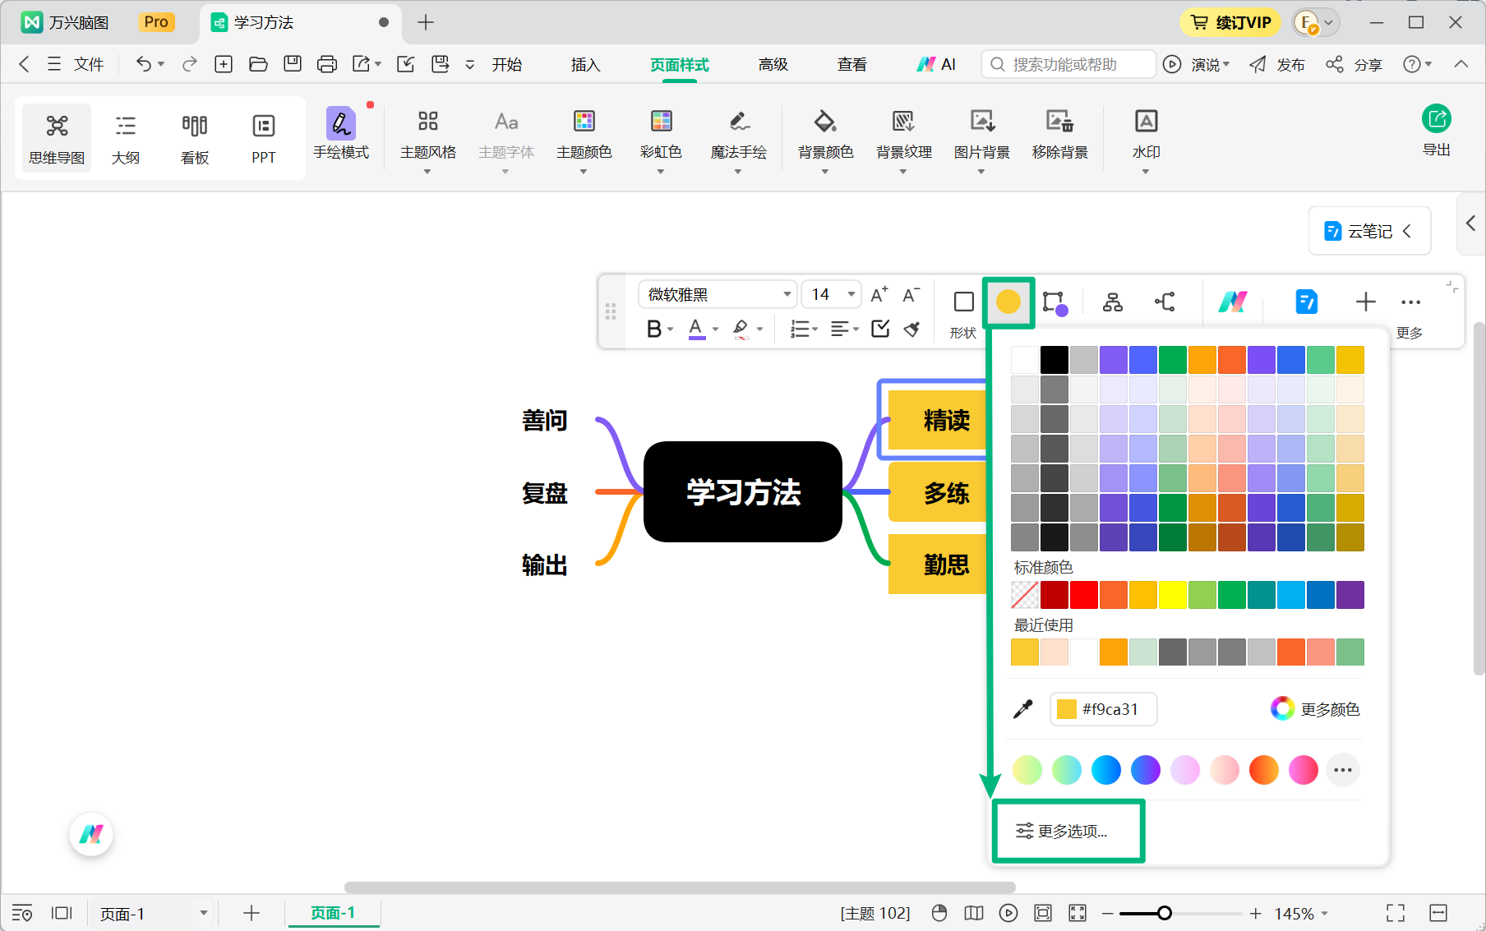Toggle bold text formatting
Screen dimensions: 1486x931
click(654, 329)
